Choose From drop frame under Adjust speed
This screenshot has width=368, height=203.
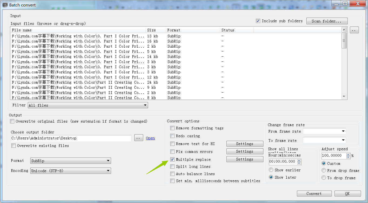coord(324,170)
